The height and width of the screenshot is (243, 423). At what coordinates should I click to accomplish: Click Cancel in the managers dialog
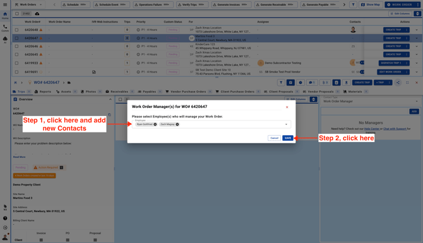point(274,138)
